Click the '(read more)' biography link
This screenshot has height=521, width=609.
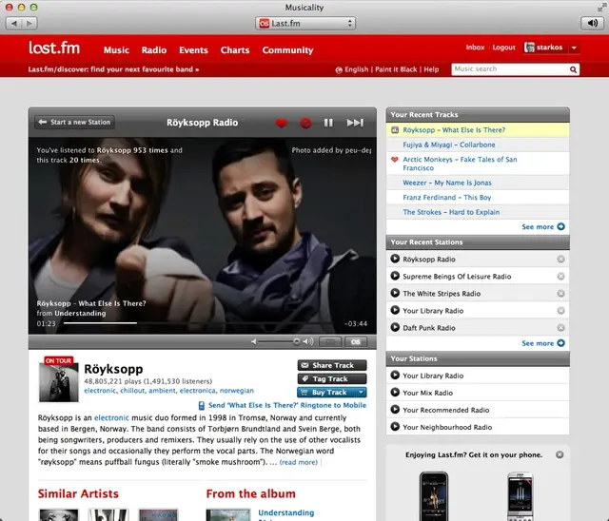point(298,462)
